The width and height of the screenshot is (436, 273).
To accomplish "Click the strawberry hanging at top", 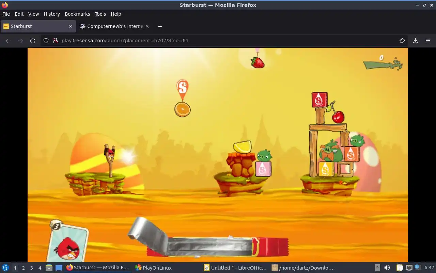I will coord(258,62).
